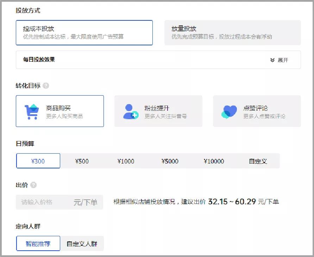Click the double-chevron 展开 icon

click(x=271, y=60)
